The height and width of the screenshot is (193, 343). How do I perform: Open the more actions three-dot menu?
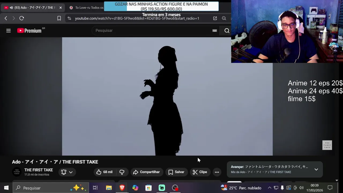(217, 172)
